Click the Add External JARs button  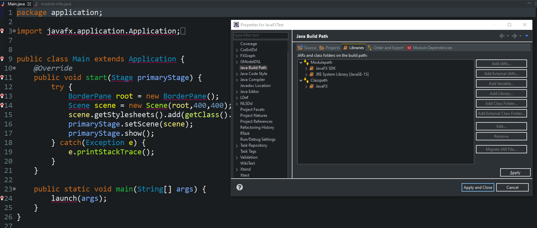(501, 74)
